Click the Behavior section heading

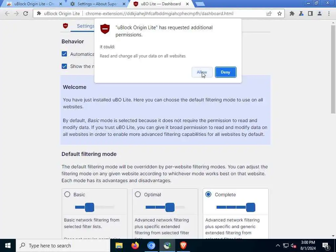(73, 42)
